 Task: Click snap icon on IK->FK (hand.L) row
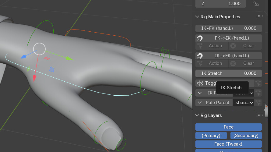[200, 56]
